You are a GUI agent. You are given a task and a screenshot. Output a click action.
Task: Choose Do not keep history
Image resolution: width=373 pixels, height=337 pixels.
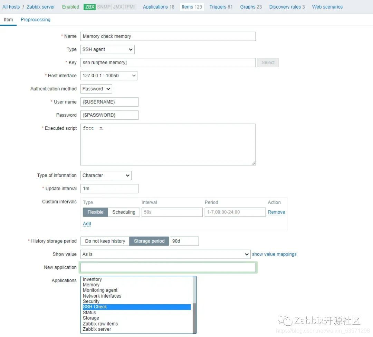click(105, 241)
